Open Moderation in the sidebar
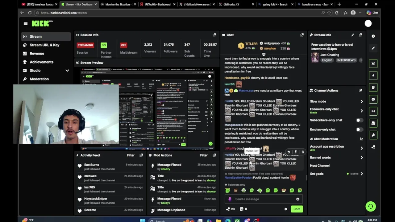The height and width of the screenshot is (222, 395). (46, 79)
